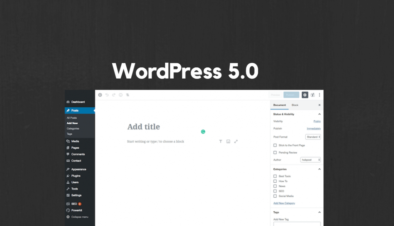Insert a heading block via T icon
394x226 pixels.
tap(221, 141)
